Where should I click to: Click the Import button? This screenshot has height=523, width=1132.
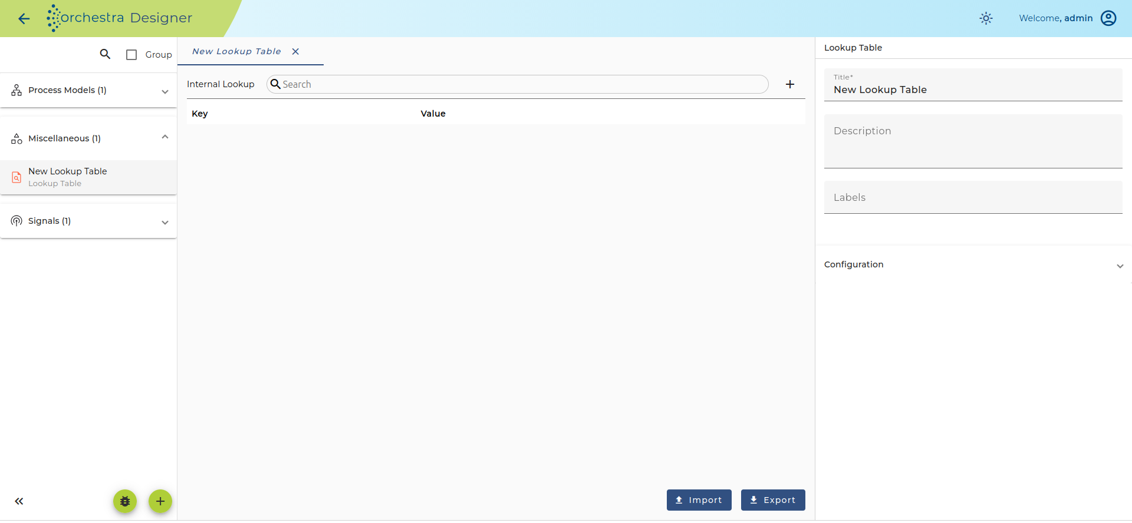(699, 500)
